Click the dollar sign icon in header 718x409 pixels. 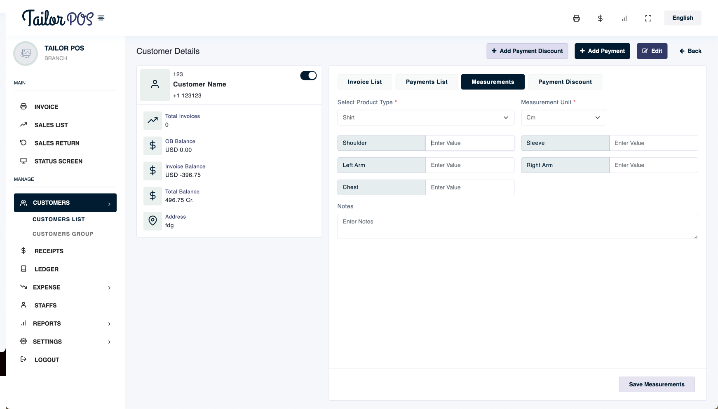point(600,18)
